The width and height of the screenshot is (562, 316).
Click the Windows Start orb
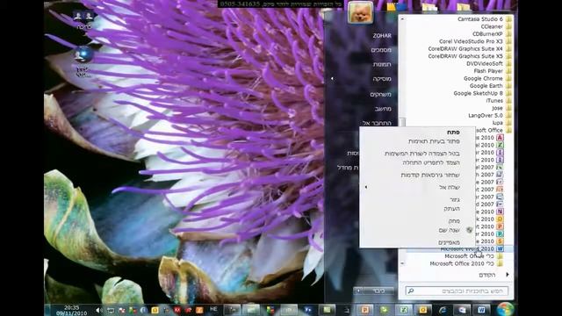[506, 309]
